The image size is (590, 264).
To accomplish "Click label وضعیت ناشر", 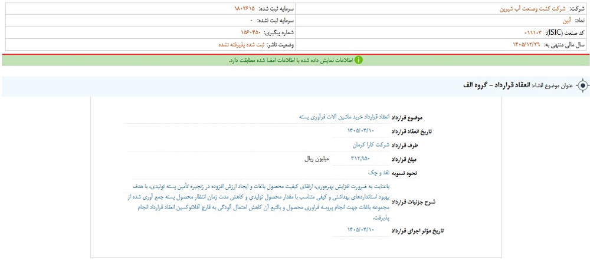I will (x=280, y=44).
